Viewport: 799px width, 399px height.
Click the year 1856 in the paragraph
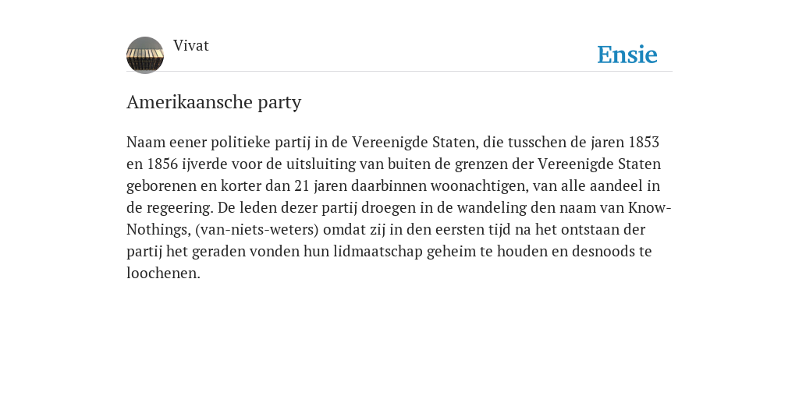click(x=162, y=164)
